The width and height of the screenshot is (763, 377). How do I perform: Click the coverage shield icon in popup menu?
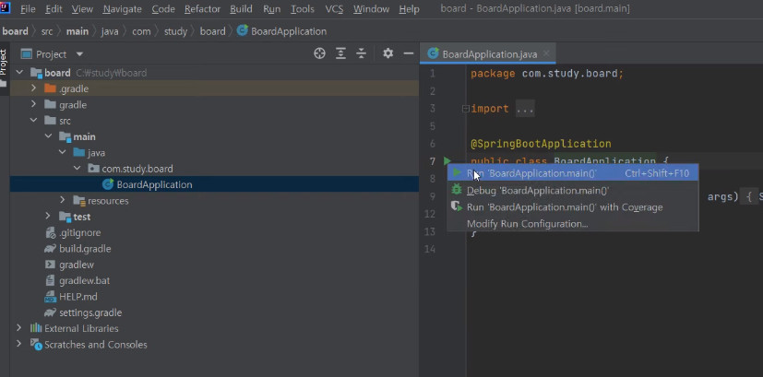click(x=457, y=206)
